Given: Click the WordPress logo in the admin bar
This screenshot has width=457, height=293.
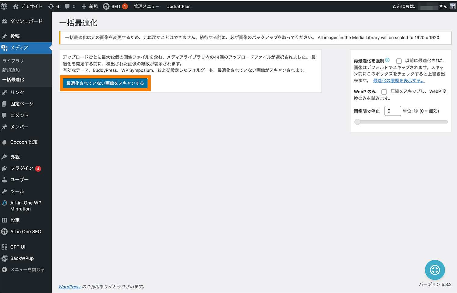Looking at the screenshot, I should click(x=4, y=6).
